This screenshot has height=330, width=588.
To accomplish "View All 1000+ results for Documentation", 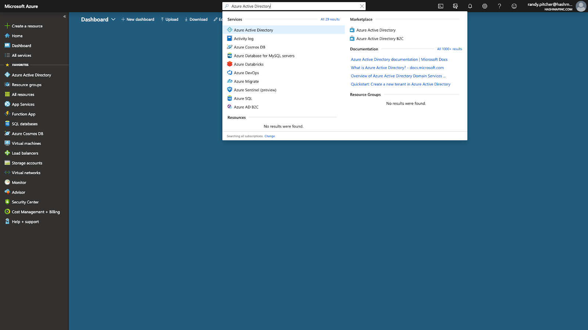I will pyautogui.click(x=449, y=49).
